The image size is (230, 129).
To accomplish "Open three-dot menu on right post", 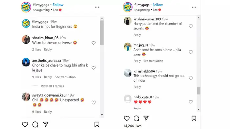I will point(194,7).
